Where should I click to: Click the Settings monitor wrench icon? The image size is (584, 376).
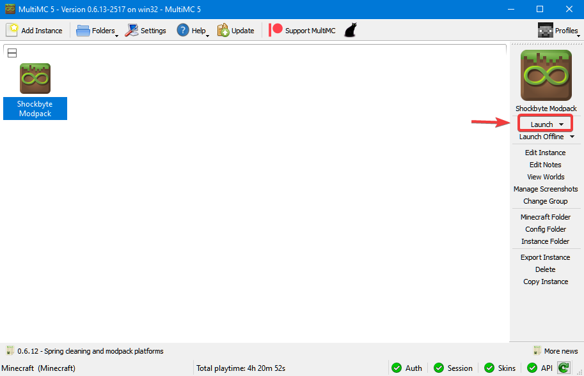(132, 30)
